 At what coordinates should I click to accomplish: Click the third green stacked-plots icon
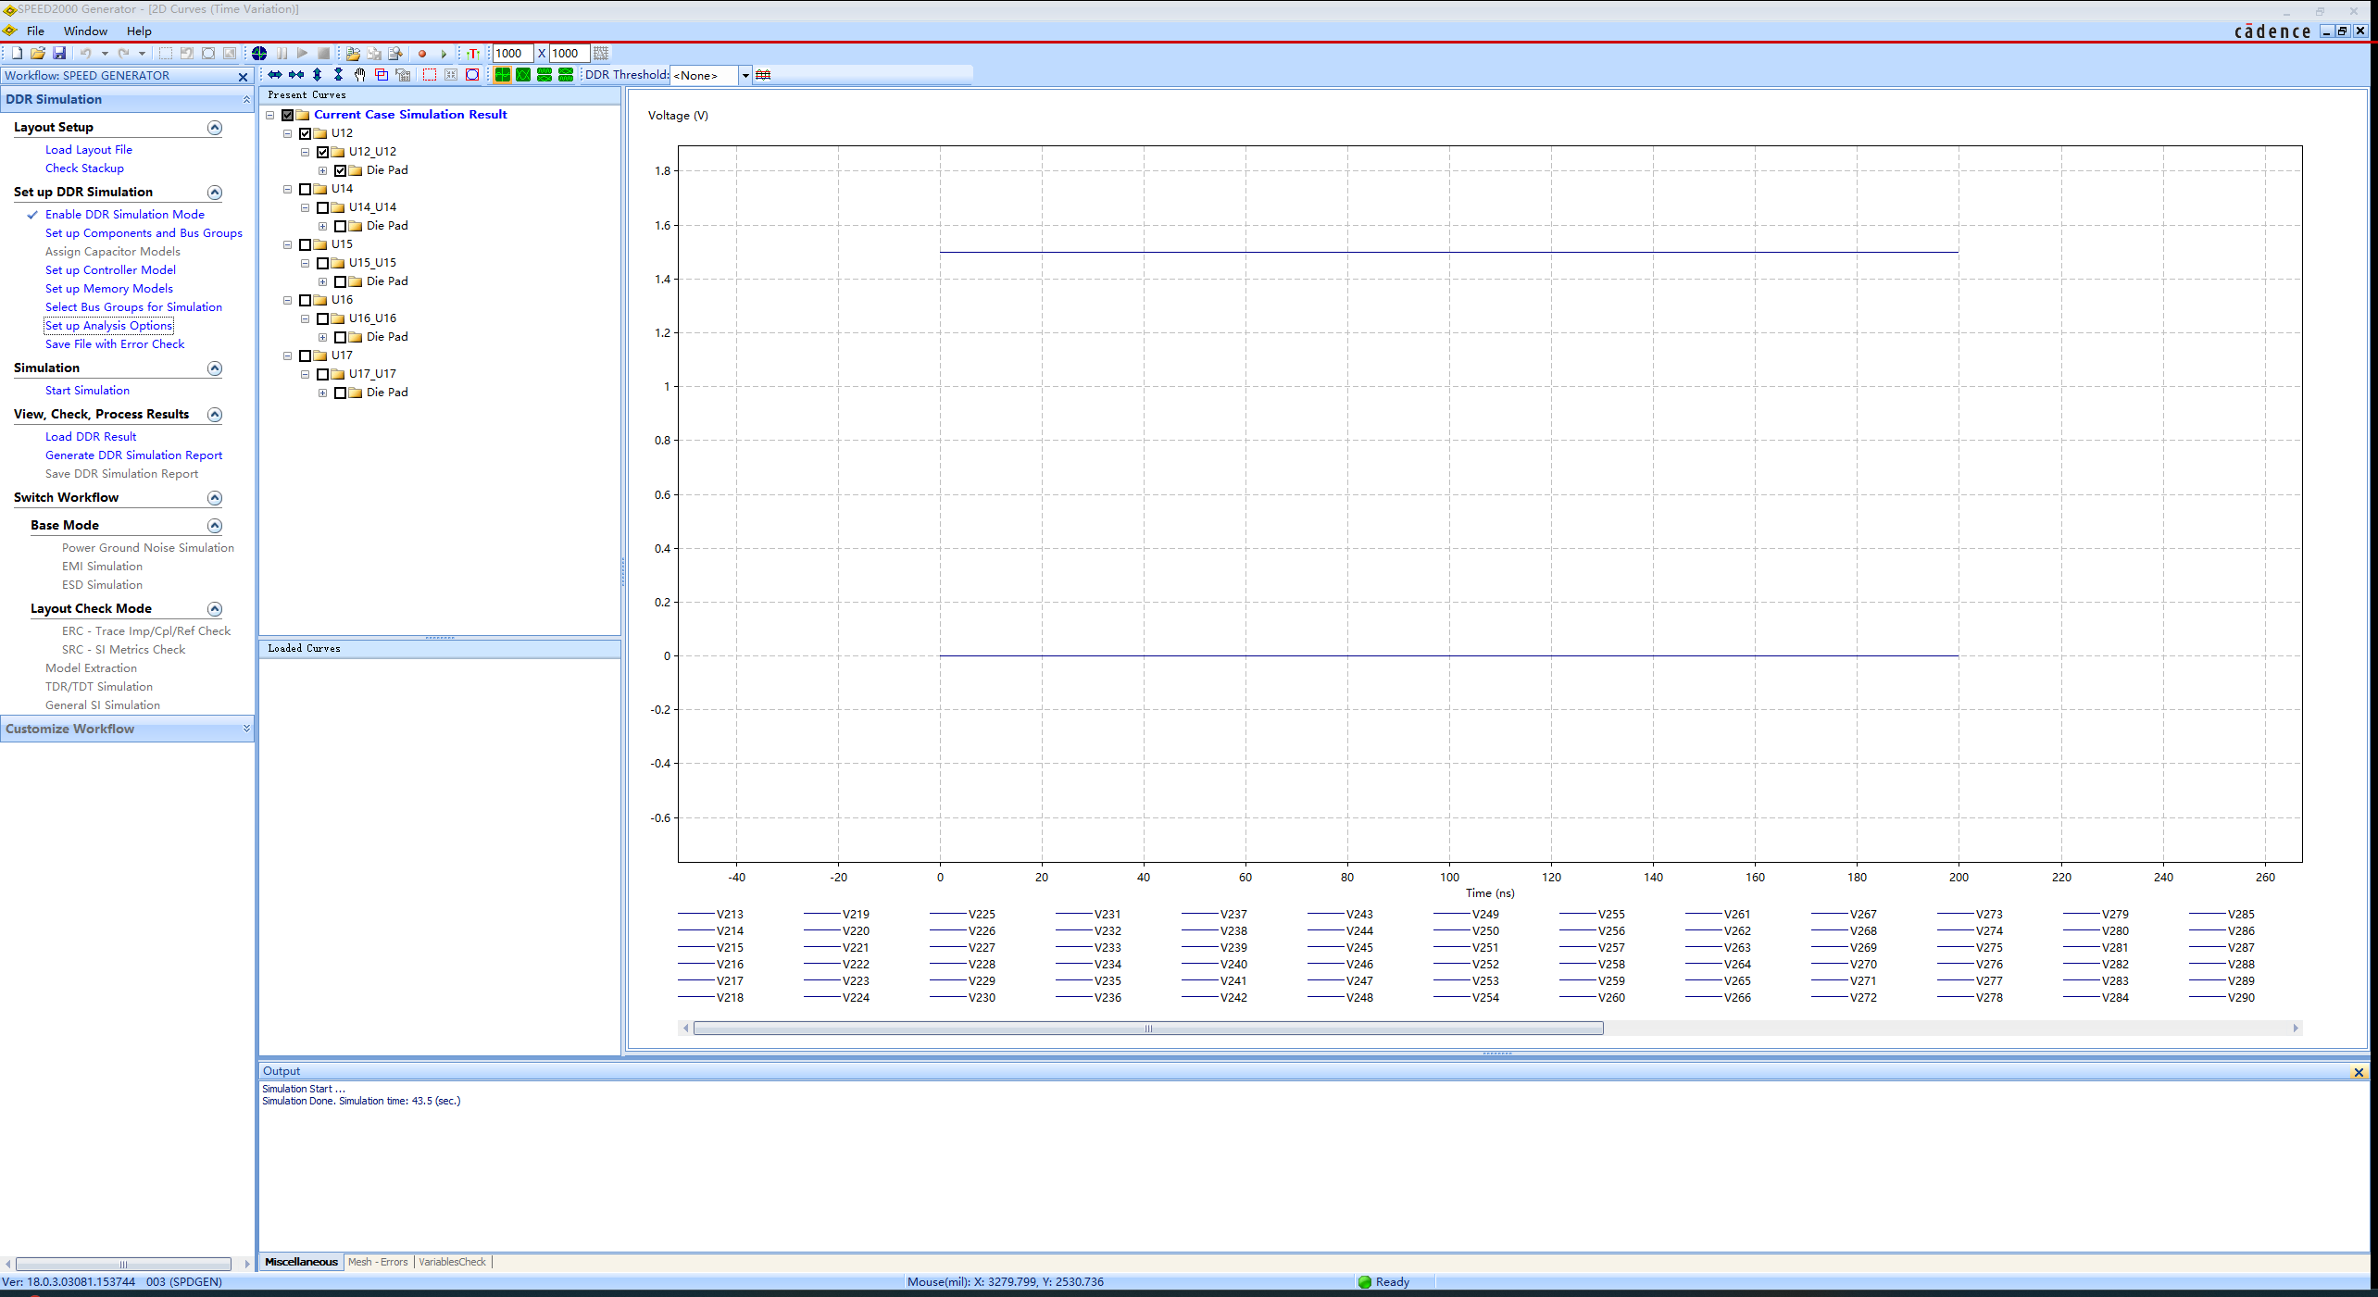[544, 75]
